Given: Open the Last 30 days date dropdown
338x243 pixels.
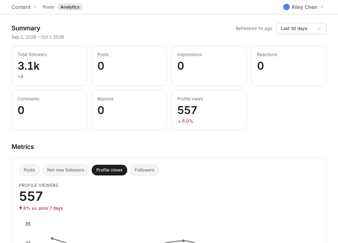Looking at the screenshot, I should tap(301, 29).
